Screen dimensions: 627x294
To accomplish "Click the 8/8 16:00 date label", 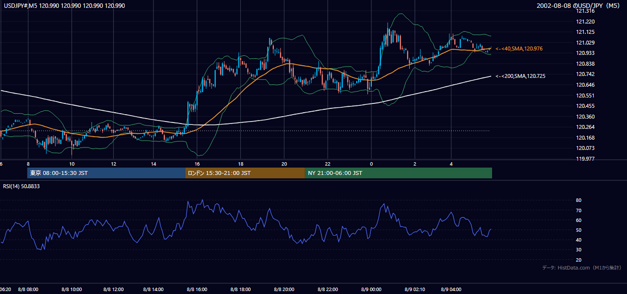I will pyautogui.click(x=197, y=290).
